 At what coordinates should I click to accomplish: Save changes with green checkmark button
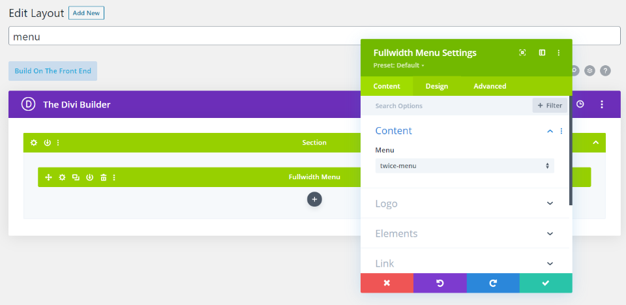546,283
